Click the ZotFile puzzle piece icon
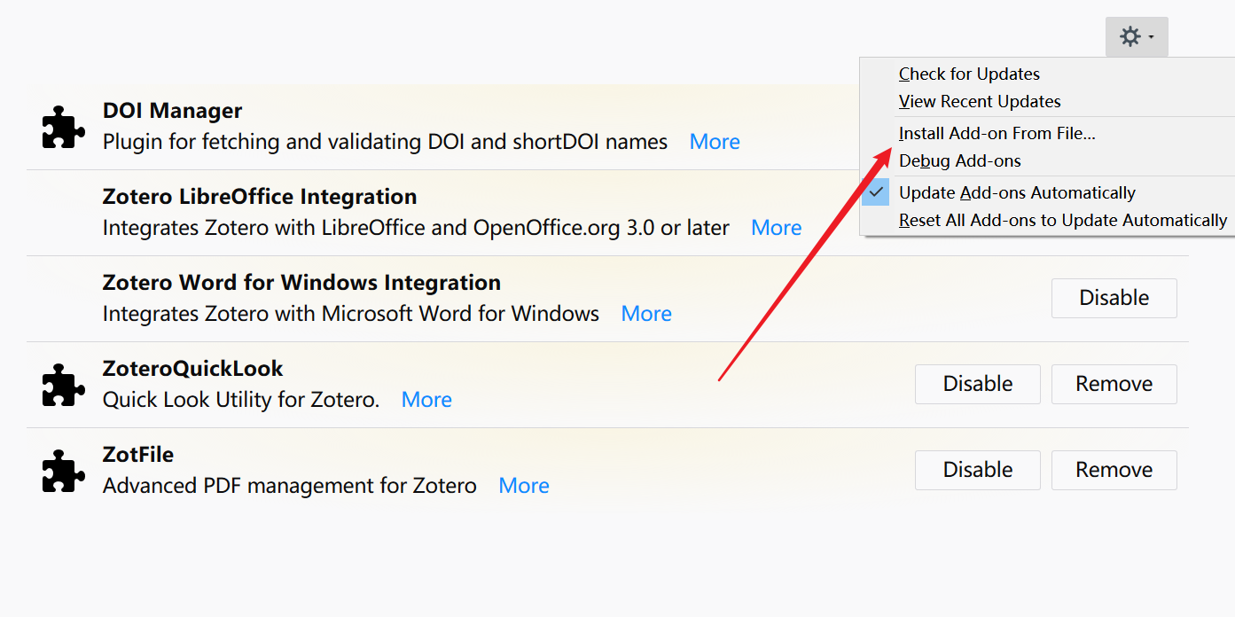Image resolution: width=1235 pixels, height=617 pixels. point(64,471)
